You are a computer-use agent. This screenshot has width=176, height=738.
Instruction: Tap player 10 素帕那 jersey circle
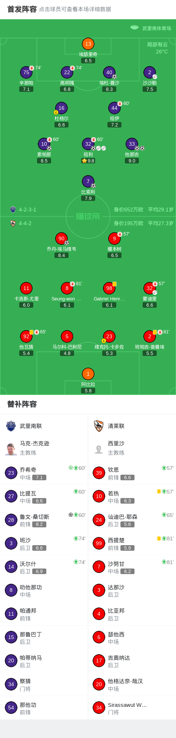44,144
